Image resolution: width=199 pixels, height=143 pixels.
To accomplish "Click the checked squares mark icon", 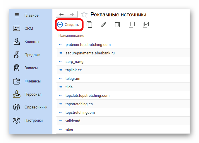I will (146, 25).
